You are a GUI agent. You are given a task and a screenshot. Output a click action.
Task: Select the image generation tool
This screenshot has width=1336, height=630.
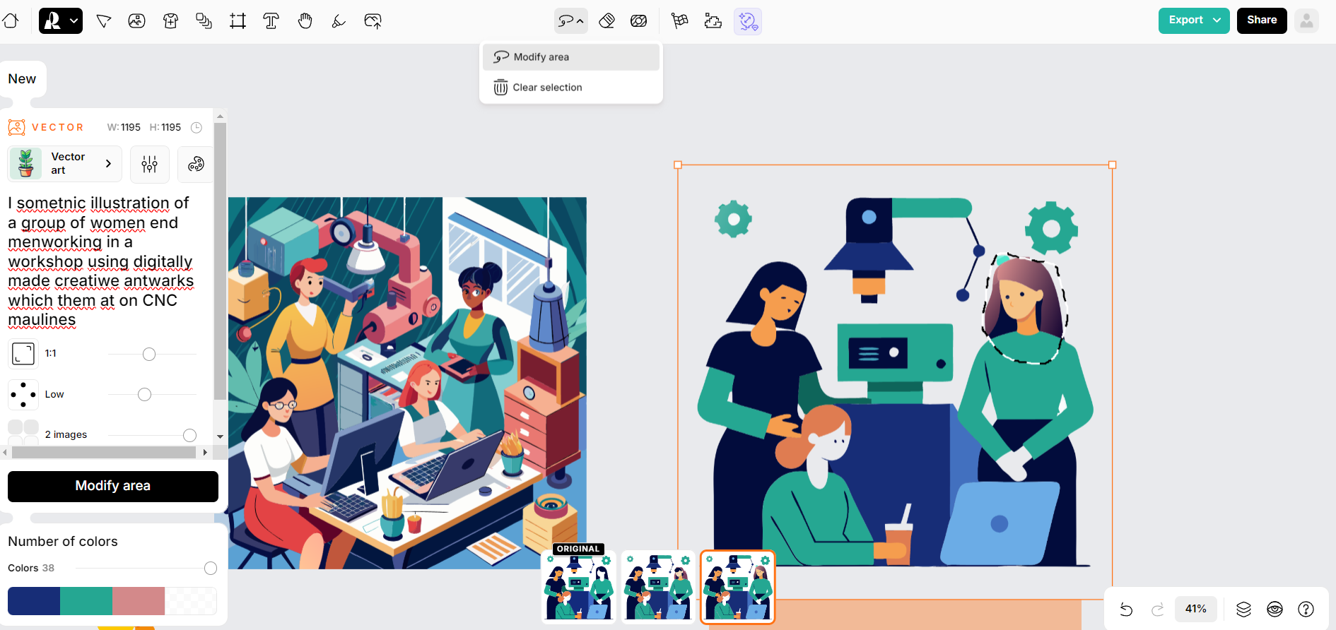[x=137, y=21]
